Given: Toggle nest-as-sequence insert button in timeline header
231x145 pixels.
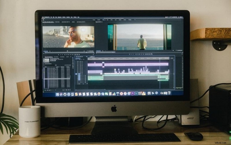Looking at the screenshot, I should (76, 60).
